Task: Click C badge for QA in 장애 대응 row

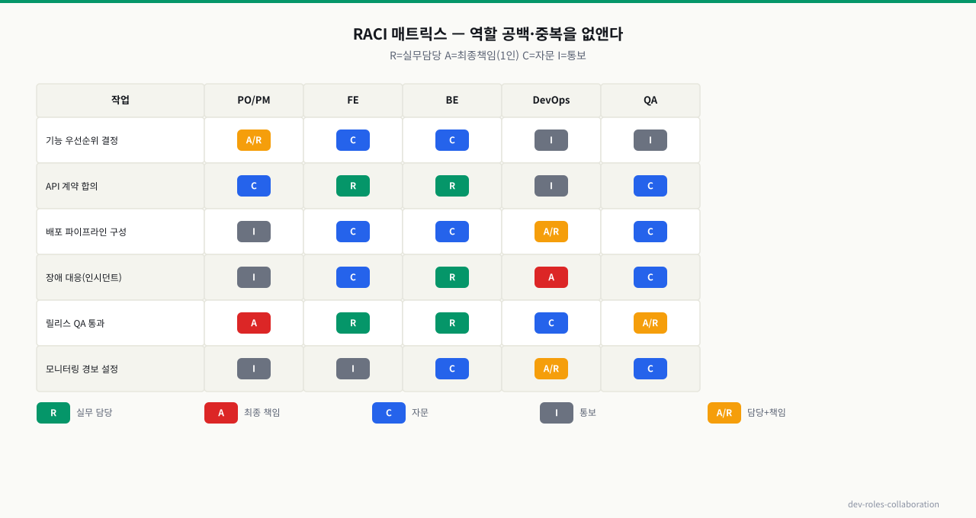Action: 650,277
